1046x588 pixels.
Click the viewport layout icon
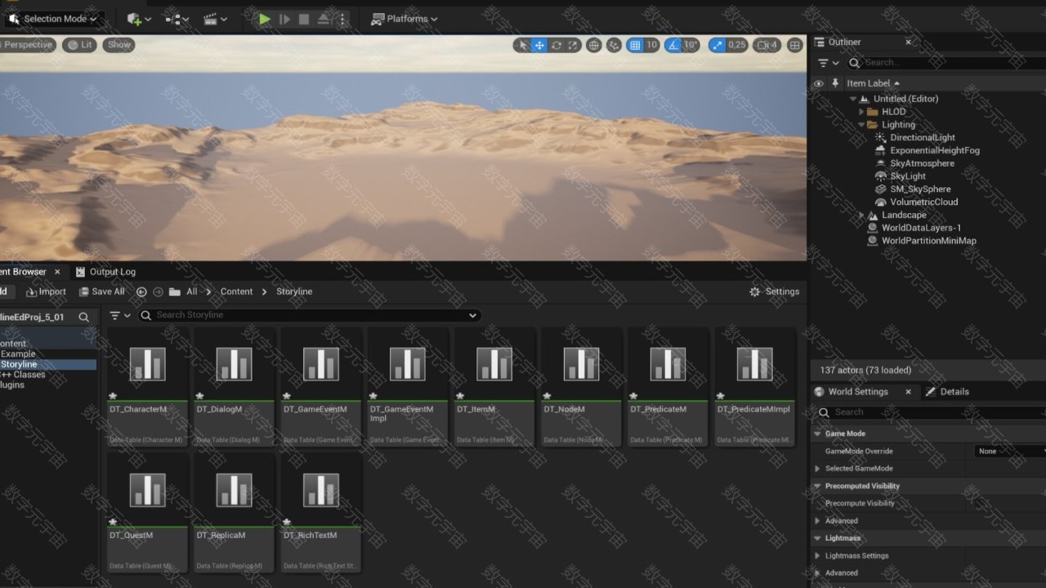point(794,46)
